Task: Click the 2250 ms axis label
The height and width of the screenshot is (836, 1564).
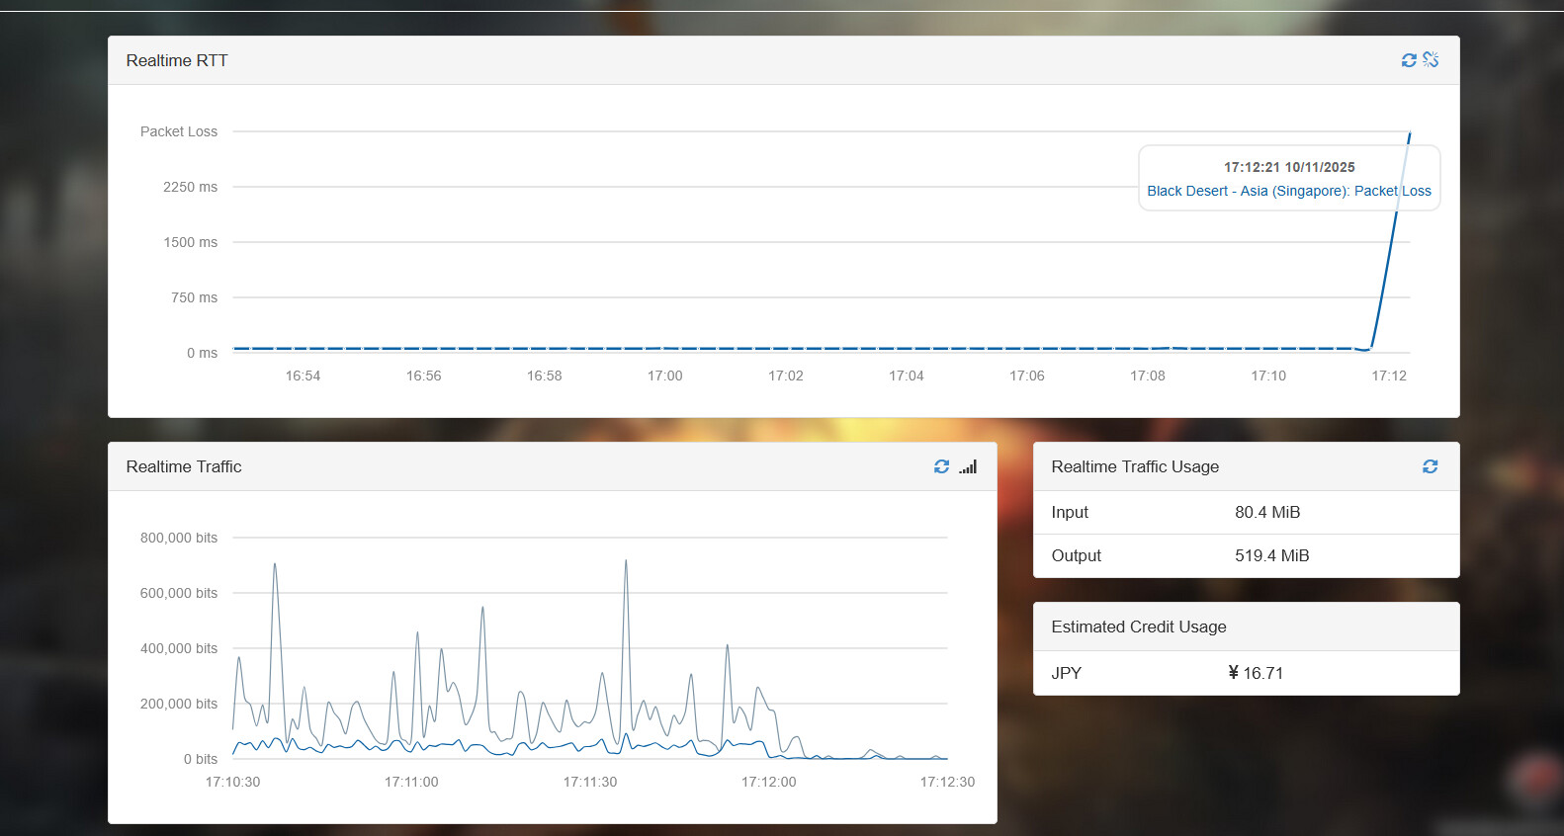Action: 190,187
